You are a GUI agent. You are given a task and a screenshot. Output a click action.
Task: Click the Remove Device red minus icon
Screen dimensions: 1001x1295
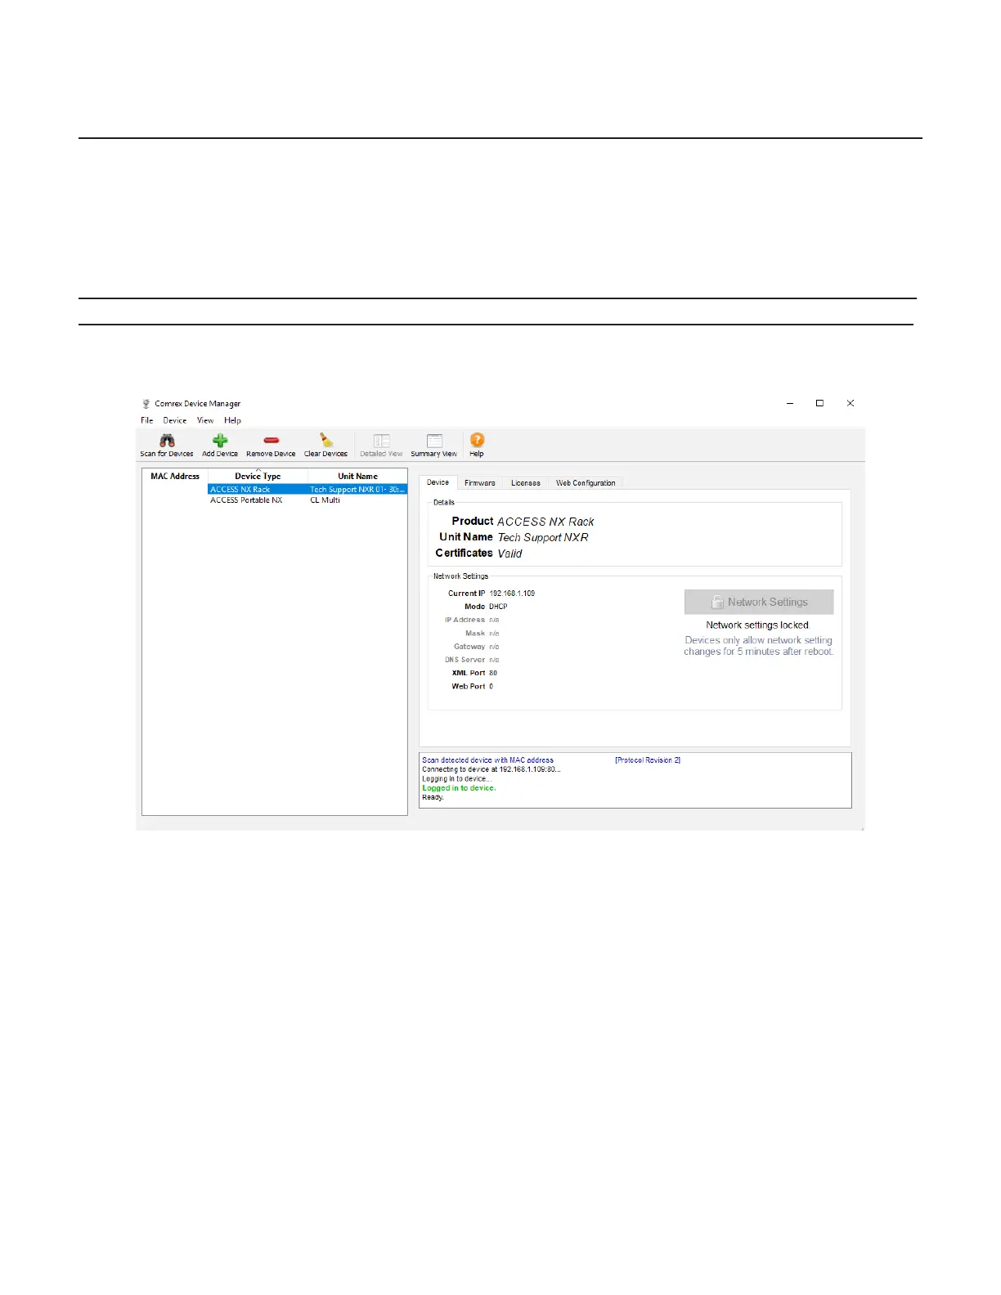[272, 441]
